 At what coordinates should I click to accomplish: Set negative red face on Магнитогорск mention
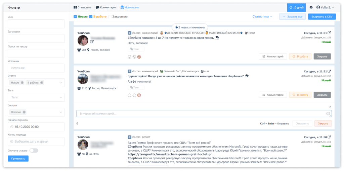coord(139,95)
